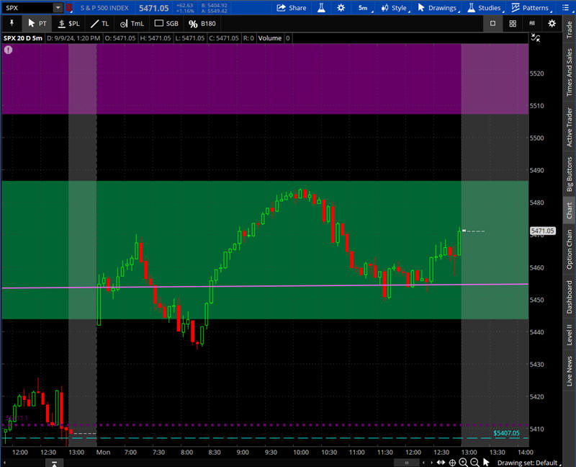
Task: Activate the PT pointer tool
Action: pyautogui.click(x=37, y=23)
